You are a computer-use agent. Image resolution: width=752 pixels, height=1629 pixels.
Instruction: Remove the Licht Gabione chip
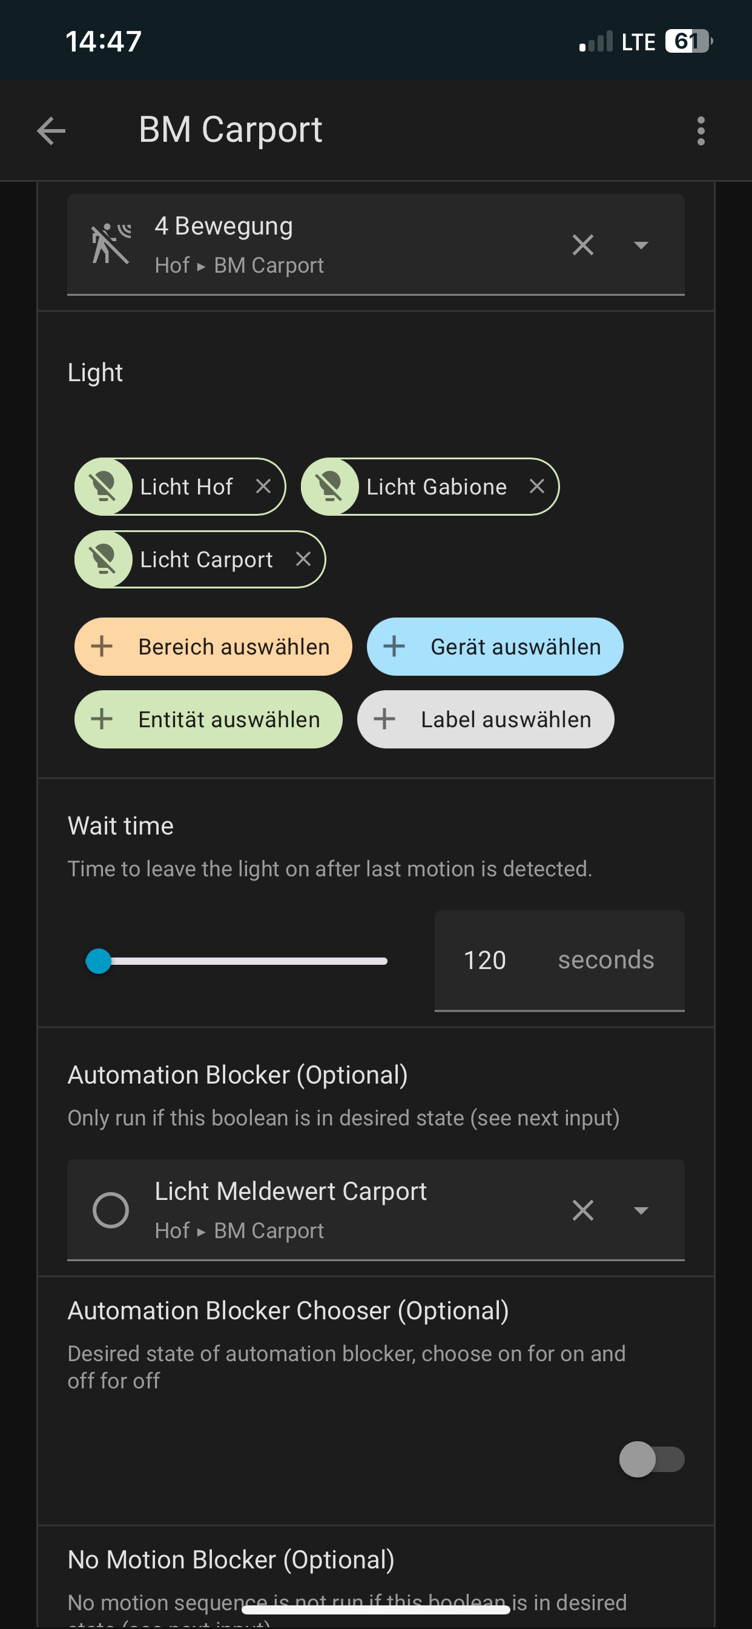(x=537, y=486)
